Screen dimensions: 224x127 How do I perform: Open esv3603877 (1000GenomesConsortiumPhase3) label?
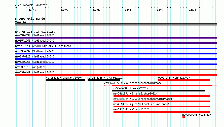134,83
